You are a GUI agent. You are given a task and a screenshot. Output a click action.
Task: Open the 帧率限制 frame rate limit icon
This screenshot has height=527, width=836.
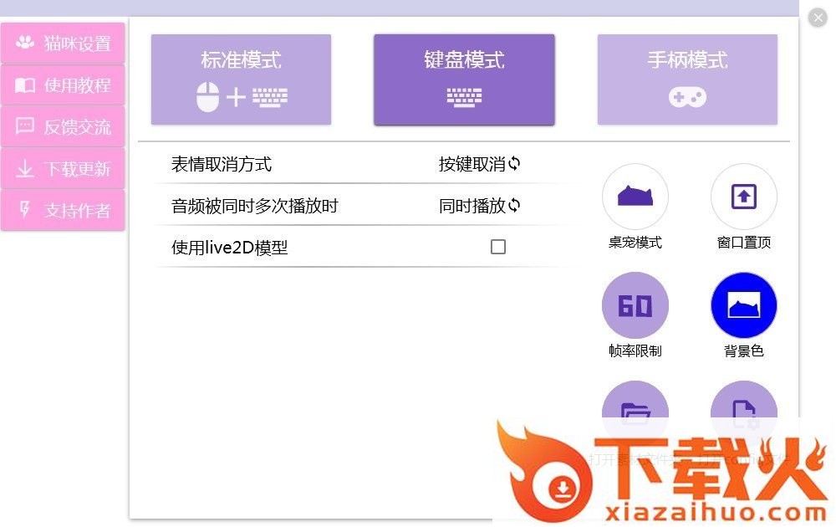(635, 305)
